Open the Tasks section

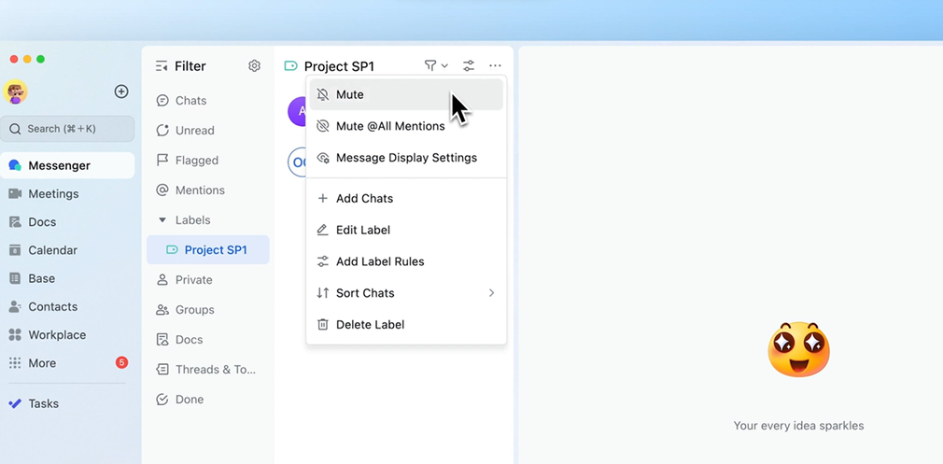pos(43,404)
